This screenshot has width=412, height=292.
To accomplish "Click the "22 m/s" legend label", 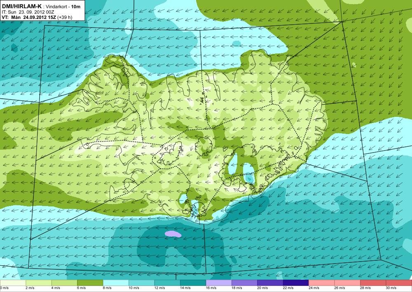I will coord(288,288).
